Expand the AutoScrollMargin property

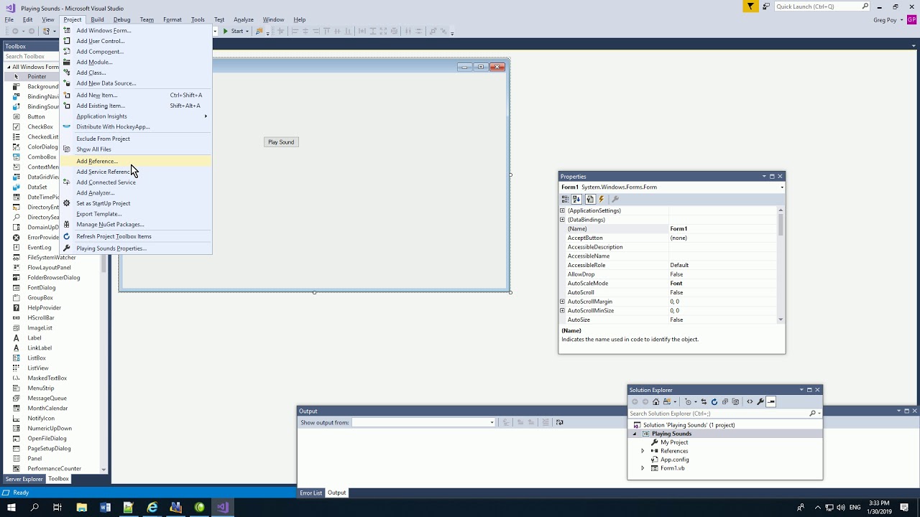[562, 302]
